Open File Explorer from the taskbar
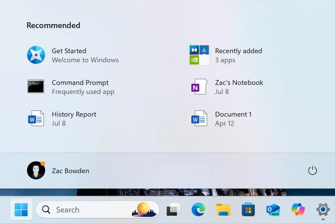Screen dimensions: 335x223 (x=223, y=210)
